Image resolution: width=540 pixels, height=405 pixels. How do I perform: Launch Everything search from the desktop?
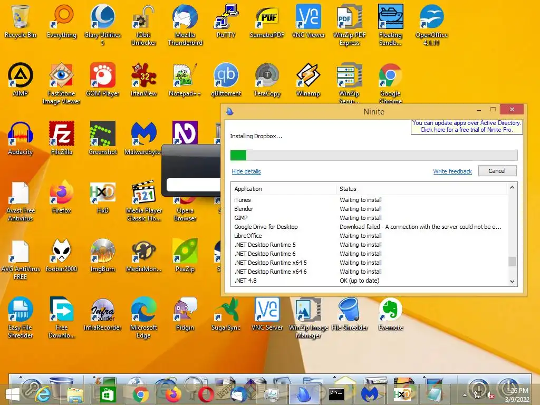click(61, 21)
